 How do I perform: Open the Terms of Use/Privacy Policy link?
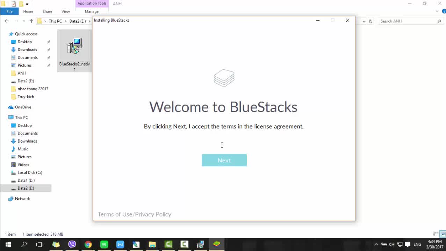(x=135, y=214)
